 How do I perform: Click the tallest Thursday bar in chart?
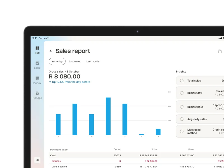(x=108, y=116)
